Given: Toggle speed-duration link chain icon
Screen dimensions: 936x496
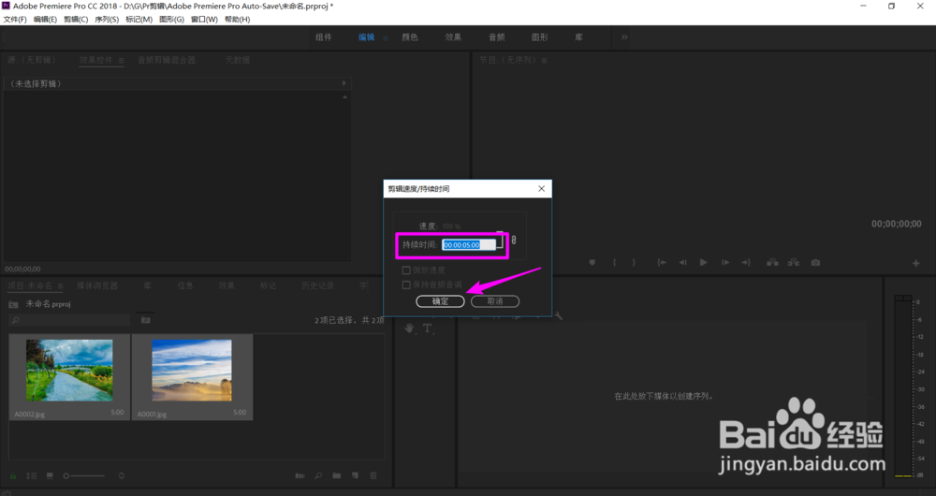Looking at the screenshot, I should [x=514, y=240].
